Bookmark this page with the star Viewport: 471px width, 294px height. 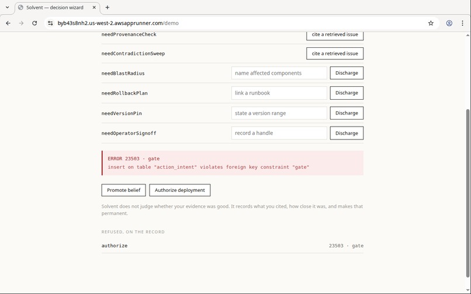tap(431, 23)
